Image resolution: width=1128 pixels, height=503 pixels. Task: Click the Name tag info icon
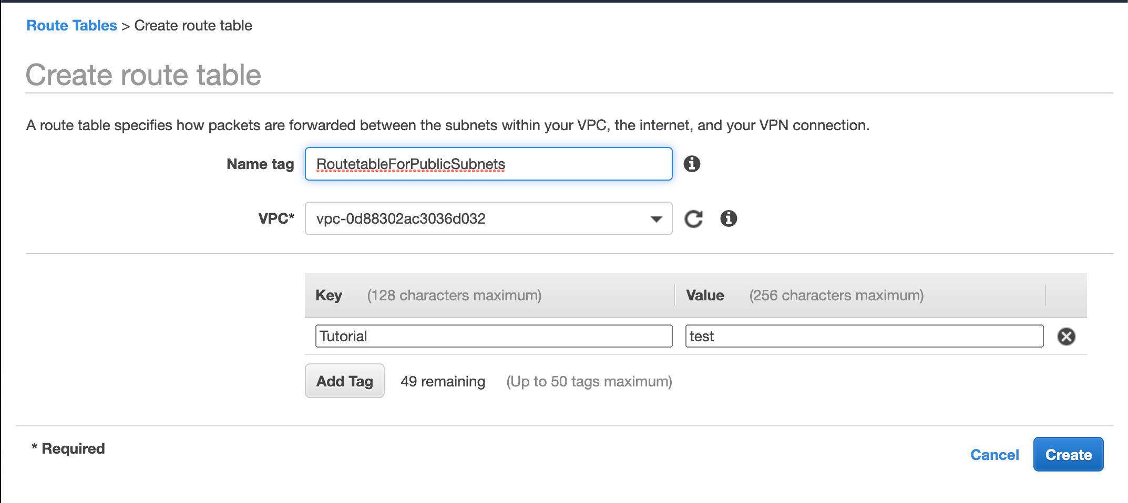pos(692,164)
